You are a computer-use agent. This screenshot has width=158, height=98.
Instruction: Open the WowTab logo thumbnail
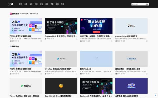(x=61, y=59)
